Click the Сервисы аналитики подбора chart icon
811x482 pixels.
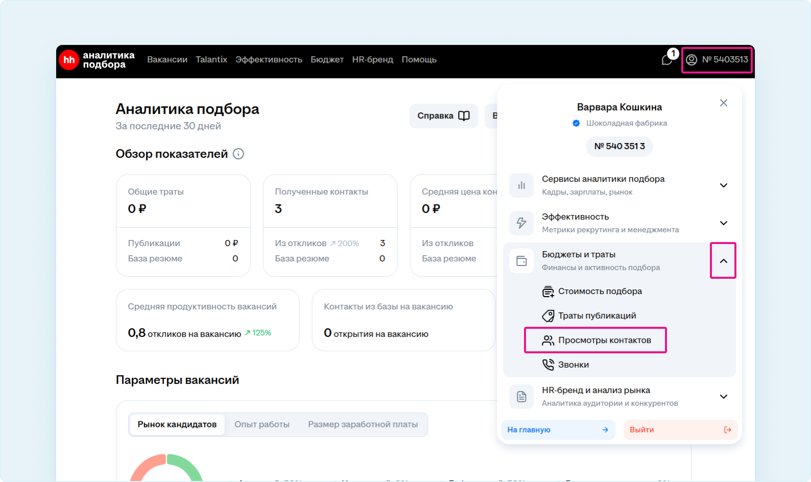[521, 185]
